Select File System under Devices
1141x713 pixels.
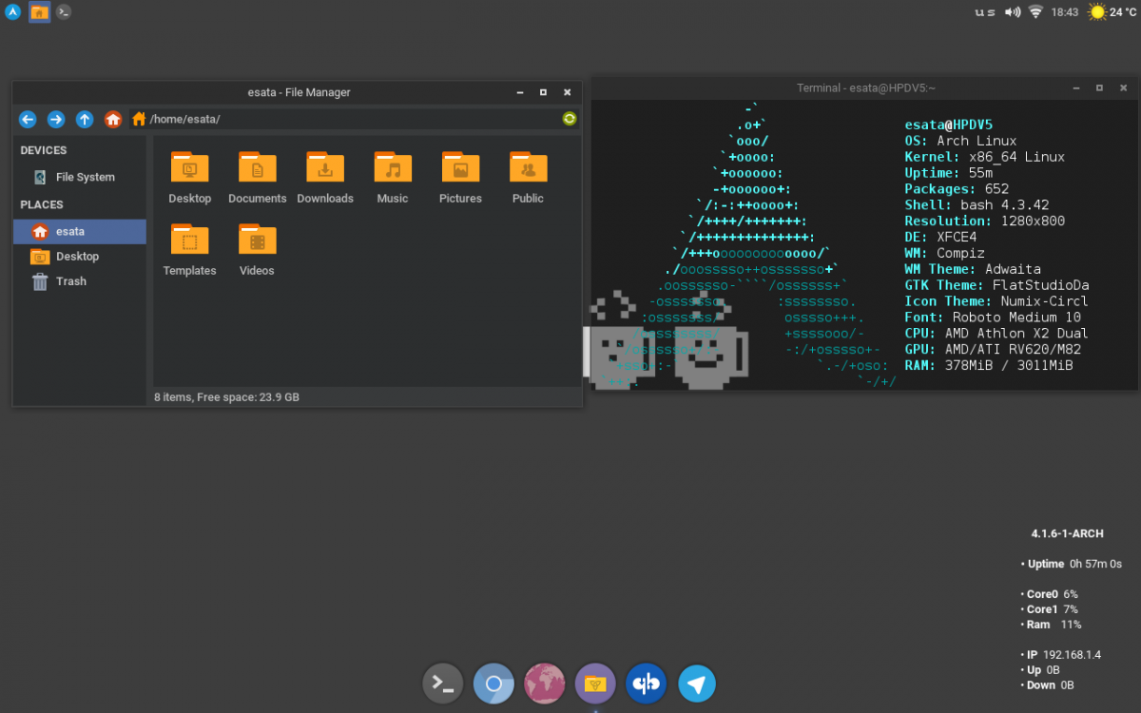[80, 177]
